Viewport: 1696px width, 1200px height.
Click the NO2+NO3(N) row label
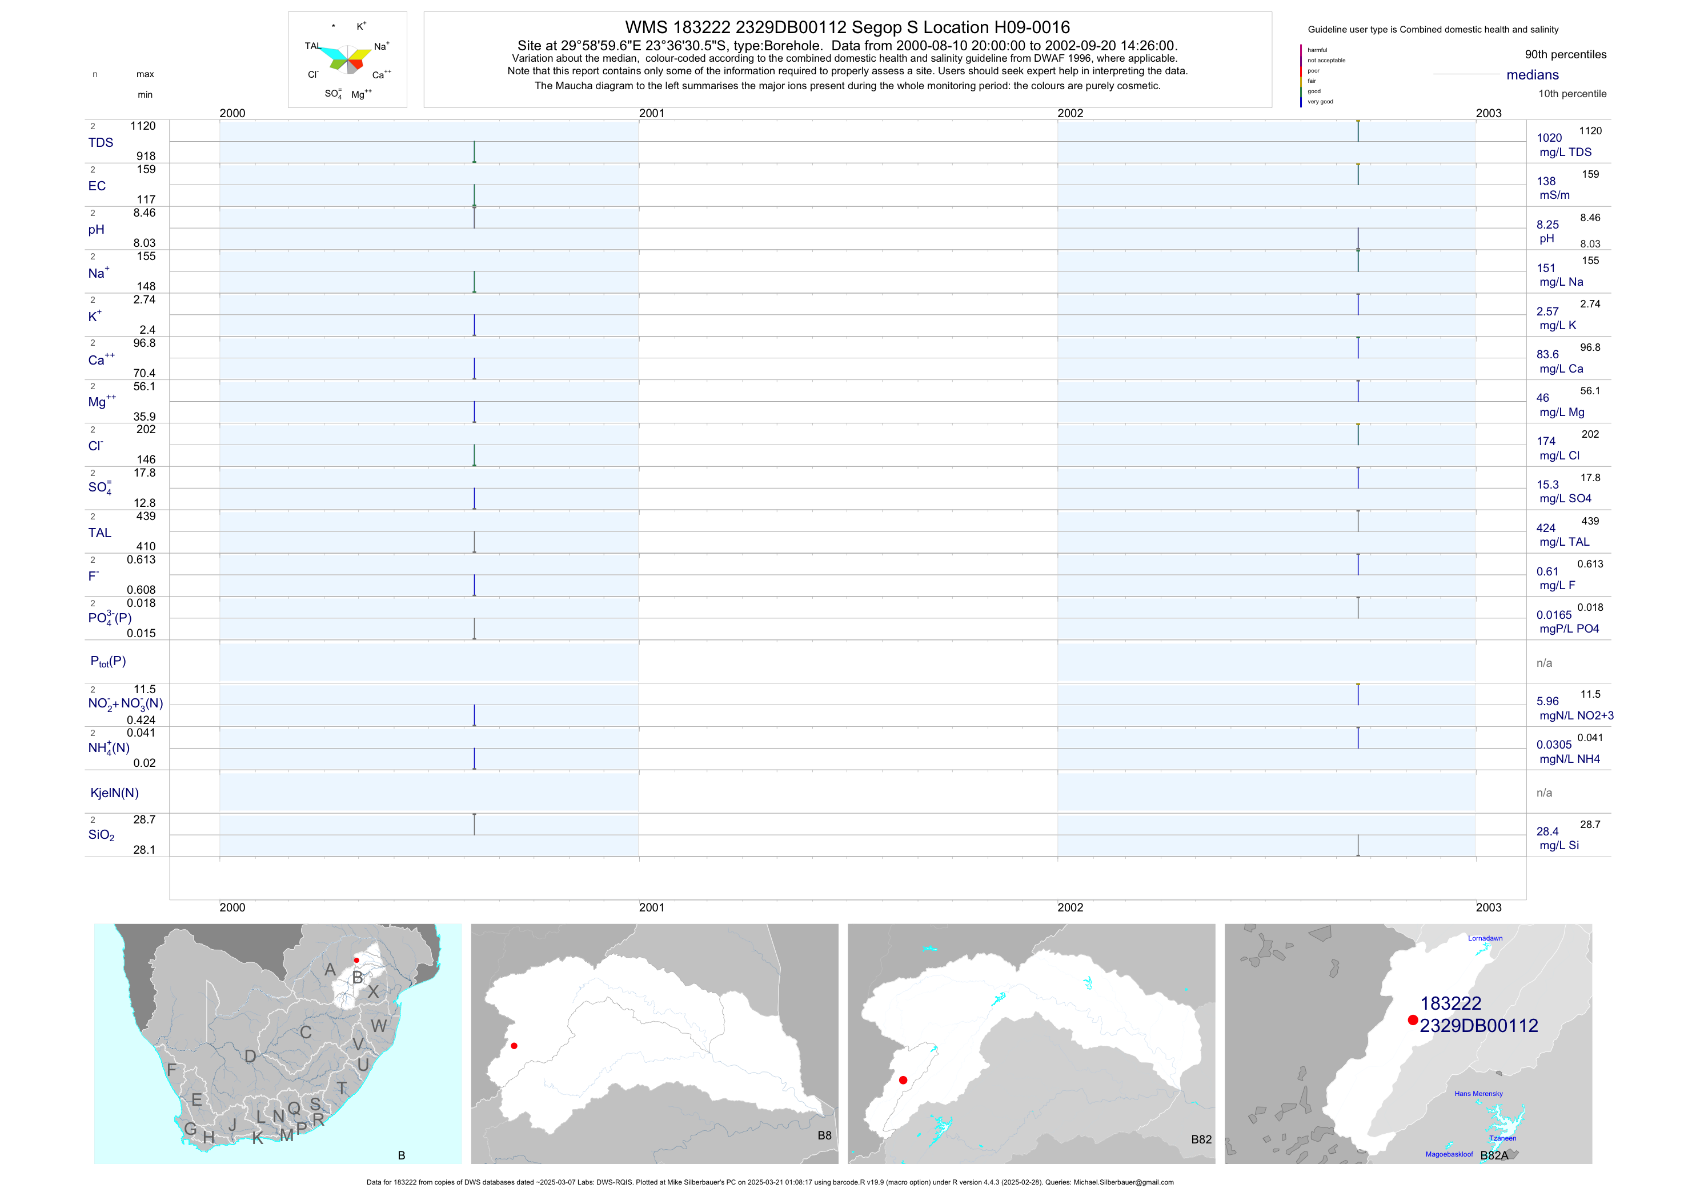[125, 703]
